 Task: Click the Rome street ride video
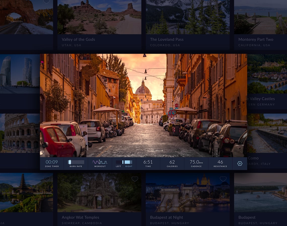click(x=143, y=105)
